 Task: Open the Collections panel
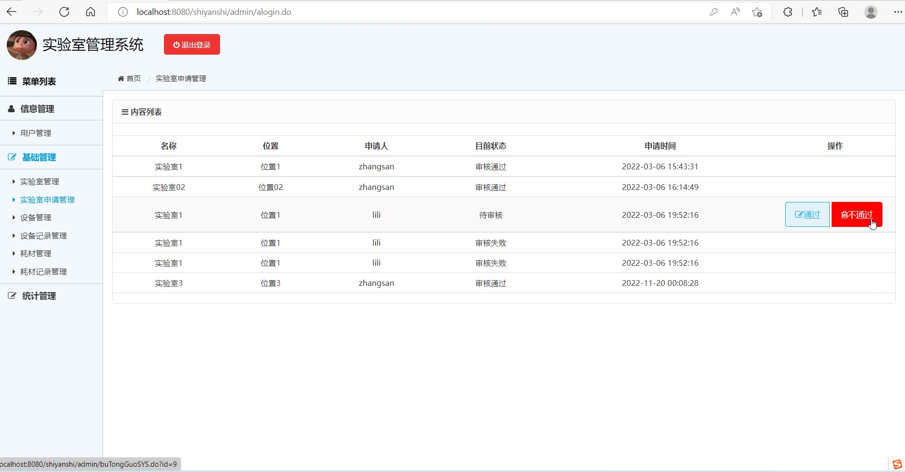[x=843, y=12]
